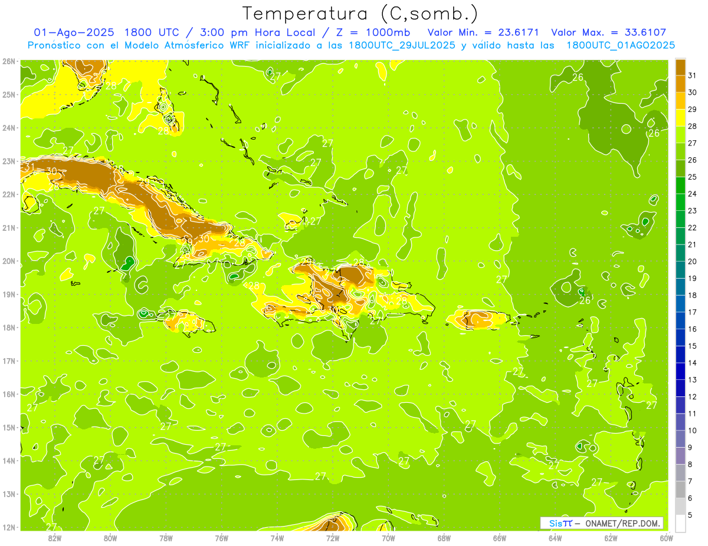
Task: Click the "18N" latitude axis label
Action: (x=8, y=327)
